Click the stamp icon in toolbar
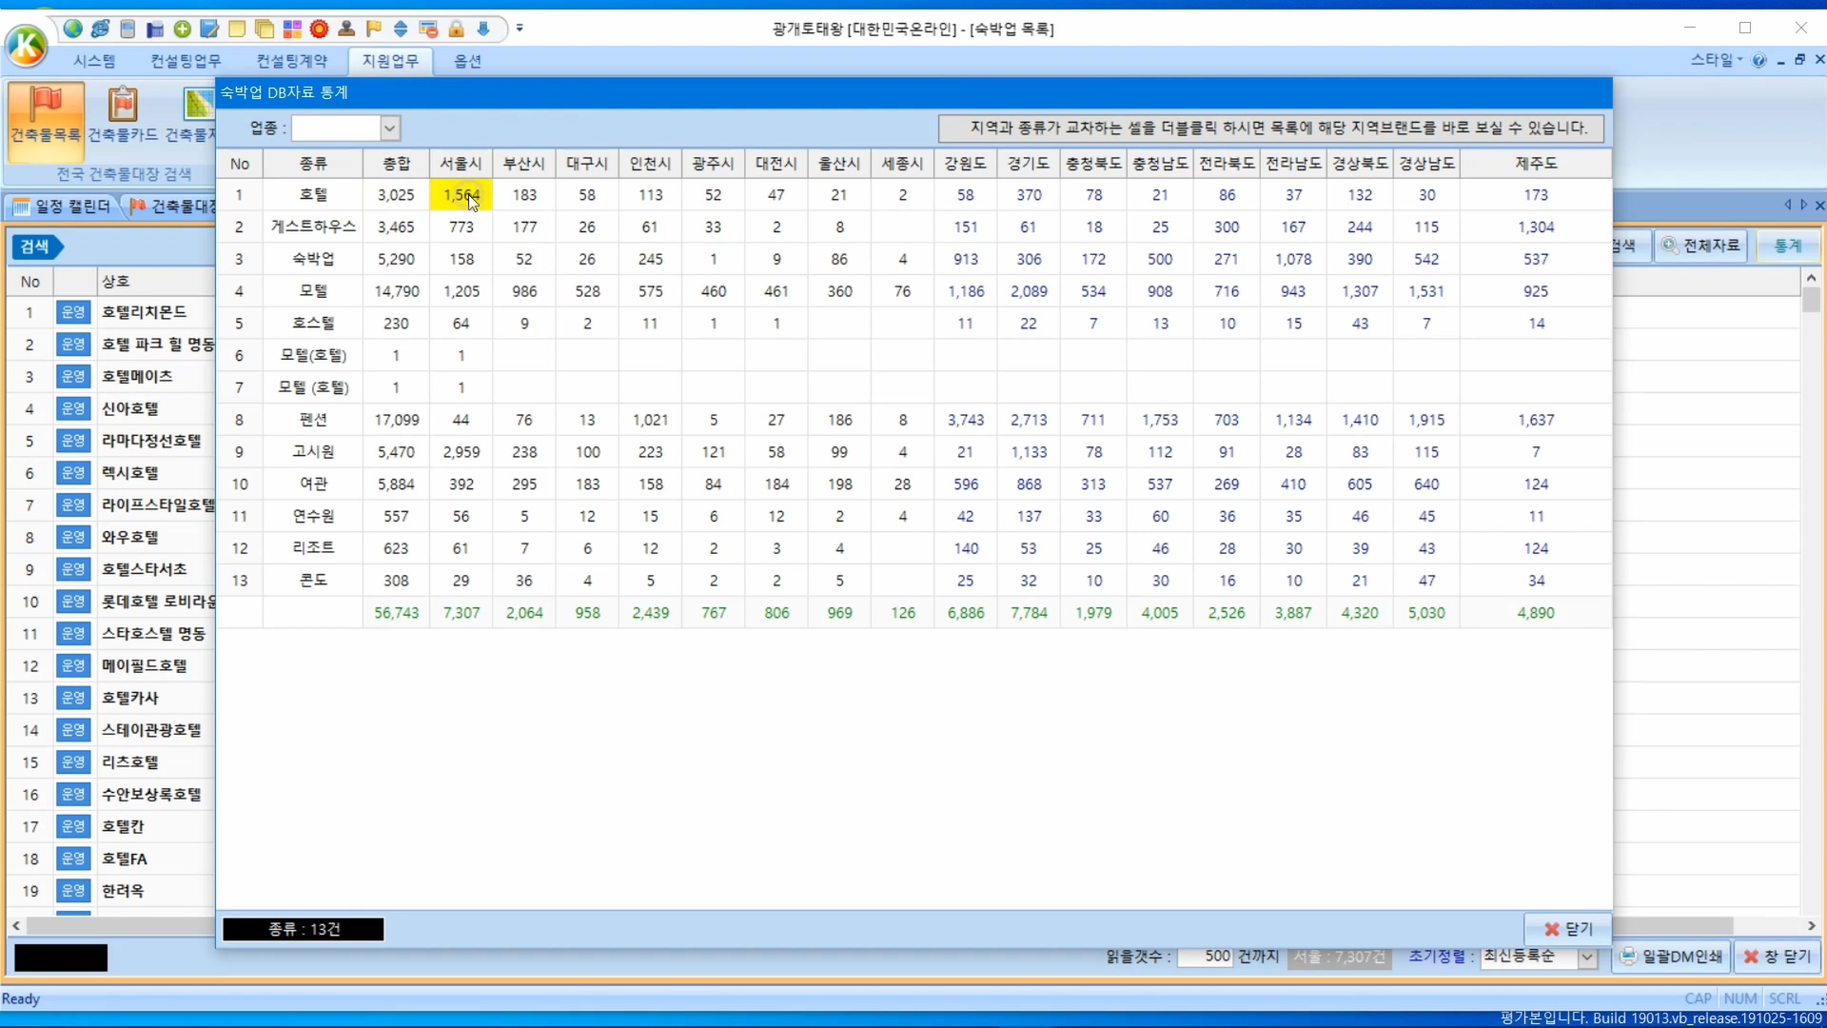This screenshot has height=1028, width=1827. (x=346, y=29)
